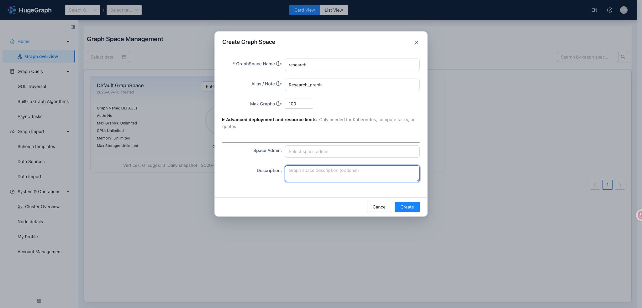Click the Max Graphs number field

299,104
